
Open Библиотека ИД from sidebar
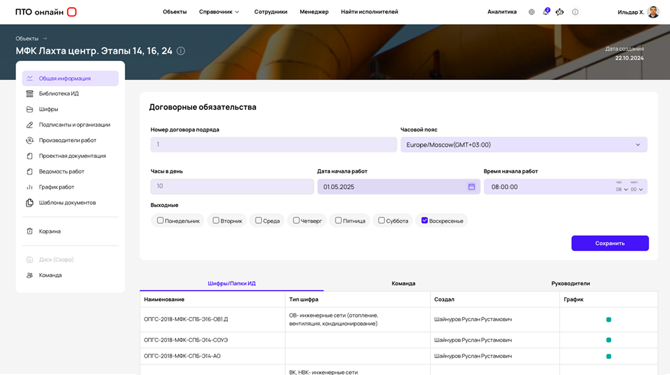pyautogui.click(x=59, y=94)
